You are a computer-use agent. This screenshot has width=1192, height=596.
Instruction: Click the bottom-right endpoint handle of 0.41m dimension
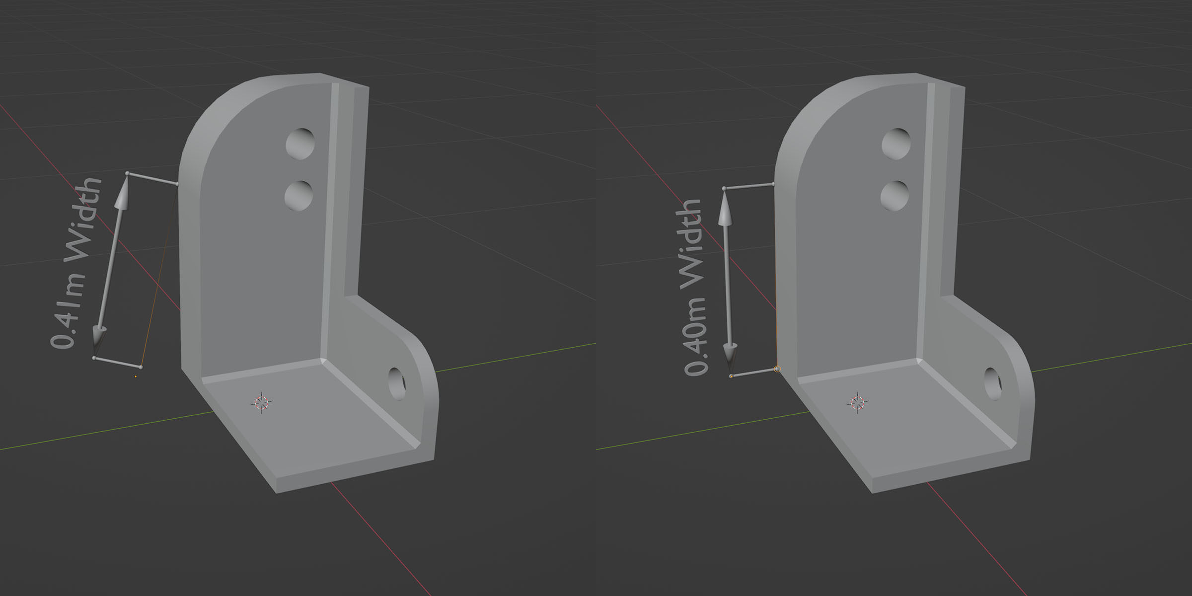pyautogui.click(x=141, y=367)
